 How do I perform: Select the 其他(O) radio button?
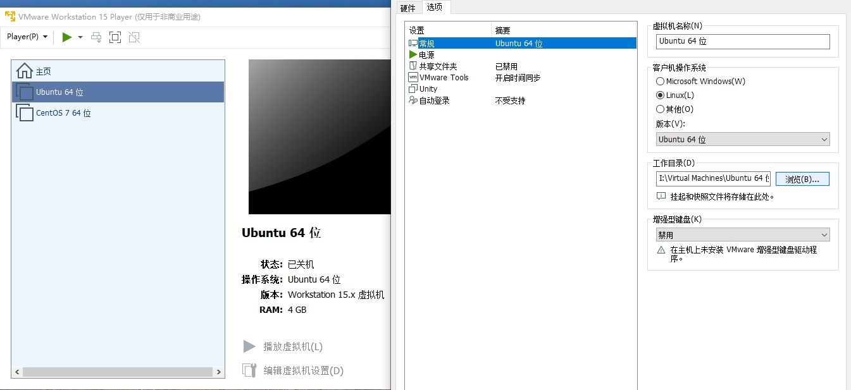click(x=660, y=109)
